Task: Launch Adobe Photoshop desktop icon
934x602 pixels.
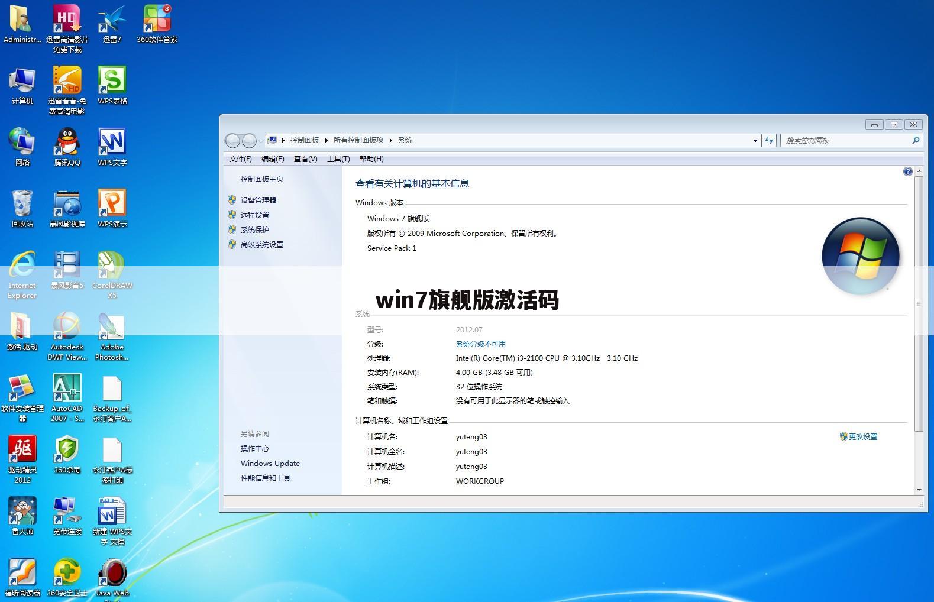Action: coord(112,336)
